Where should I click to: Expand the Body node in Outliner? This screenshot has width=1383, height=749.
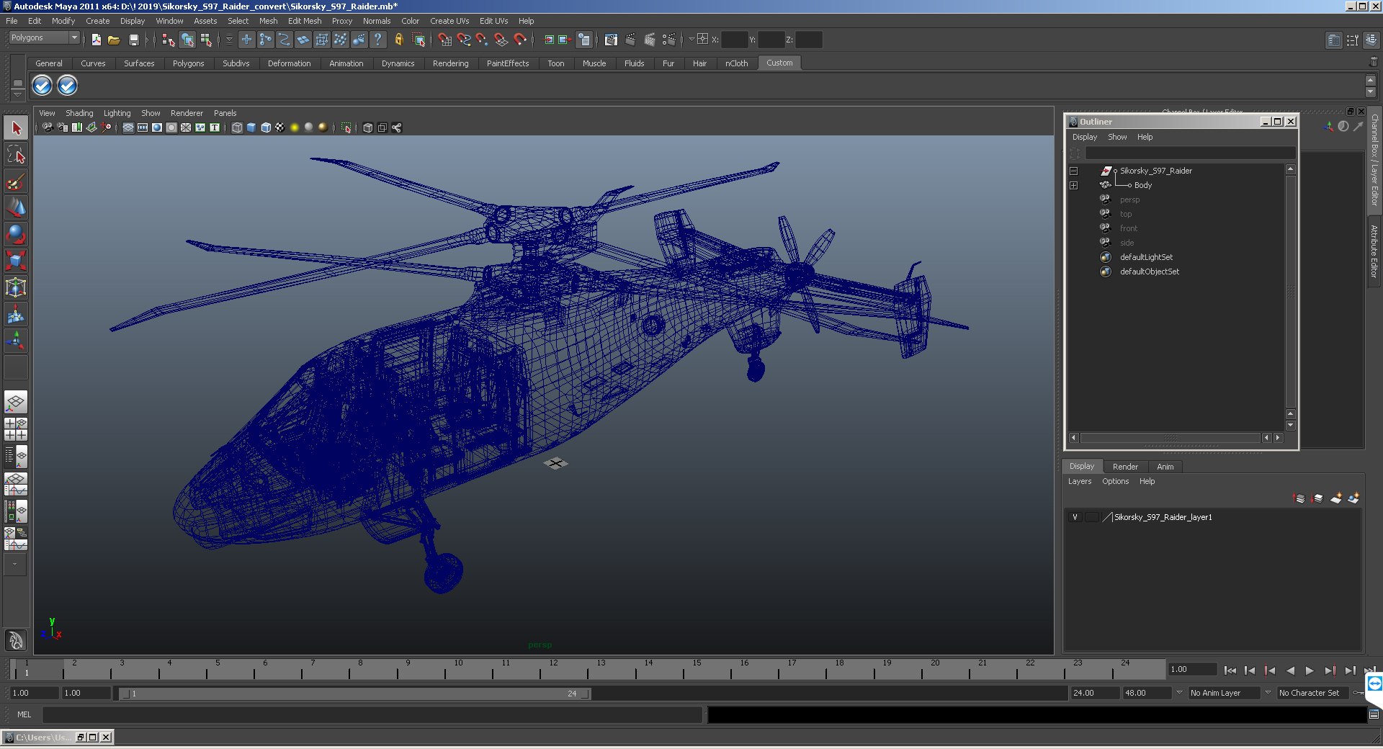[1073, 186]
